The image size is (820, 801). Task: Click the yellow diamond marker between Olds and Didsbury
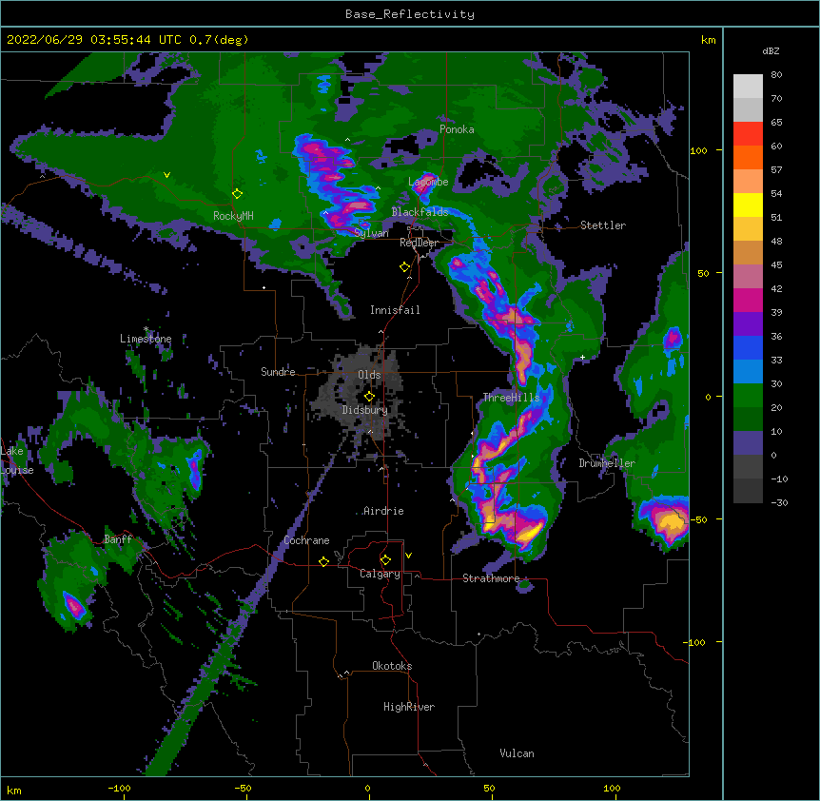coord(369,397)
